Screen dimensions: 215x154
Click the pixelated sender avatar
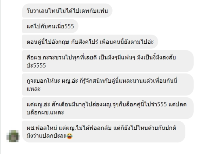click(x=13, y=136)
